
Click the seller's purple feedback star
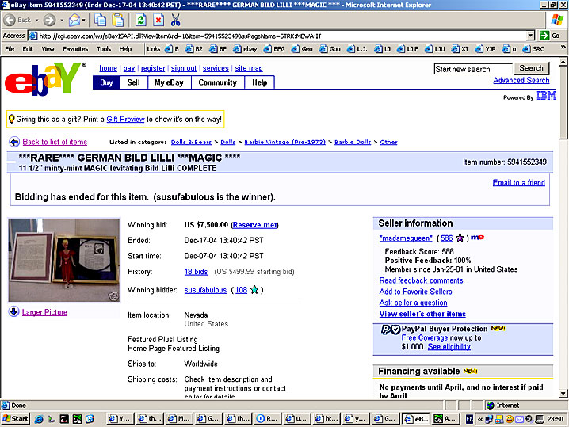click(460, 238)
